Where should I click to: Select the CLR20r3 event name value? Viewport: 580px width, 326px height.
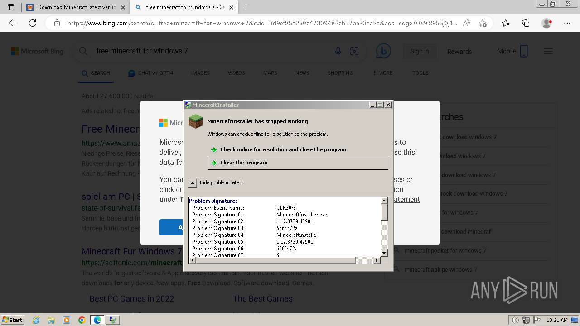pyautogui.click(x=286, y=208)
